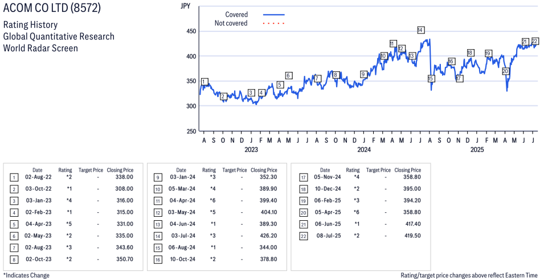Click closing price '417.40'

coord(412,224)
